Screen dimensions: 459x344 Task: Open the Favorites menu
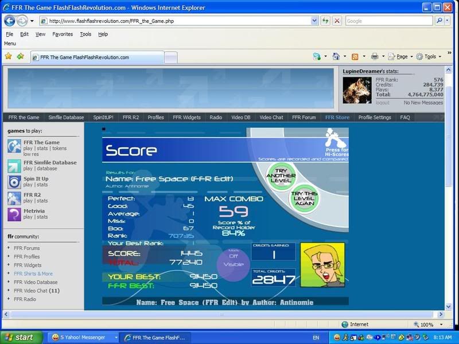point(63,34)
